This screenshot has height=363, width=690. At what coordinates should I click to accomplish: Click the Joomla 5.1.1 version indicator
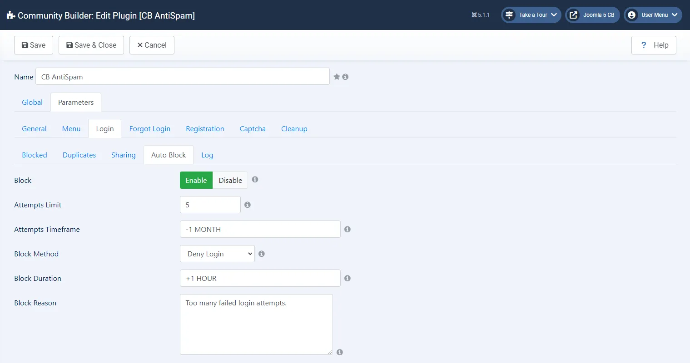click(x=481, y=15)
